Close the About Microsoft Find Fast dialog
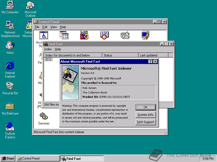 click(155, 62)
